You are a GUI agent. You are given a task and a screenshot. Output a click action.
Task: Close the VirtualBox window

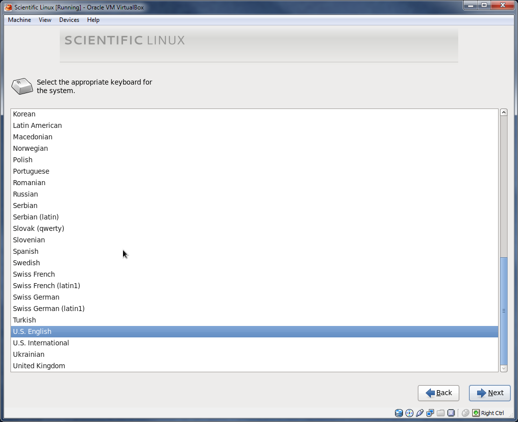(x=503, y=5)
